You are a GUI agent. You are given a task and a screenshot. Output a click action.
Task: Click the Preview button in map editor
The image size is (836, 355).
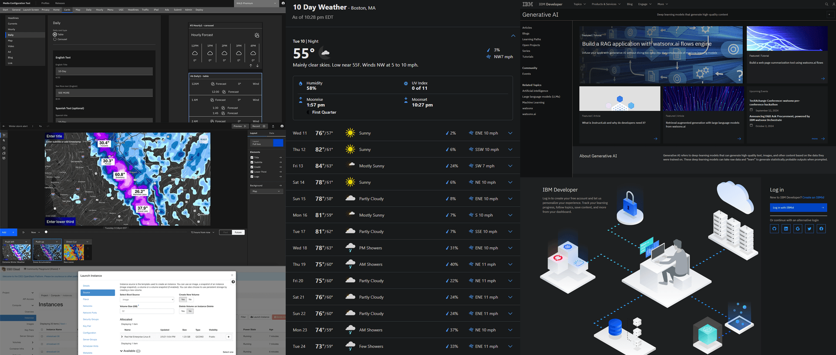click(x=239, y=126)
